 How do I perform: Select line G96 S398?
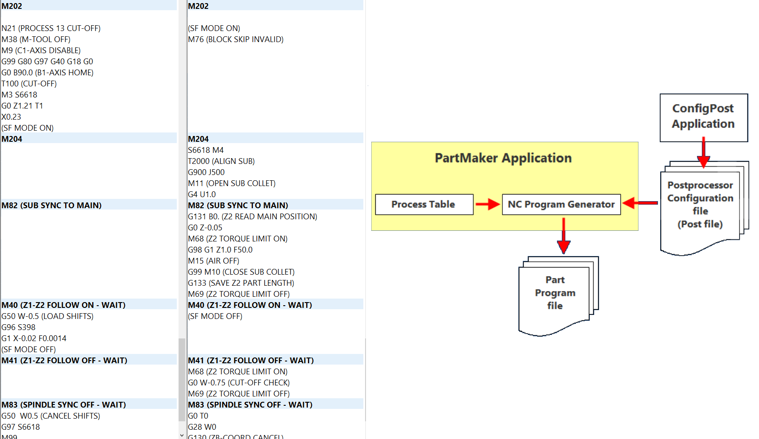pyautogui.click(x=19, y=327)
